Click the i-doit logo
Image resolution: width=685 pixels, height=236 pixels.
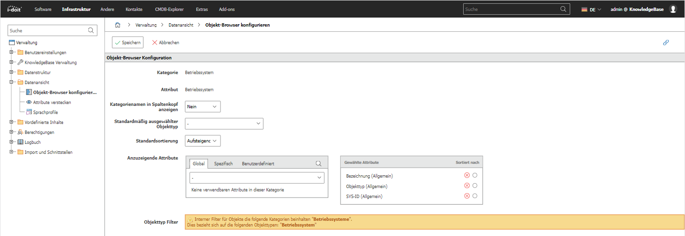pos(14,9)
